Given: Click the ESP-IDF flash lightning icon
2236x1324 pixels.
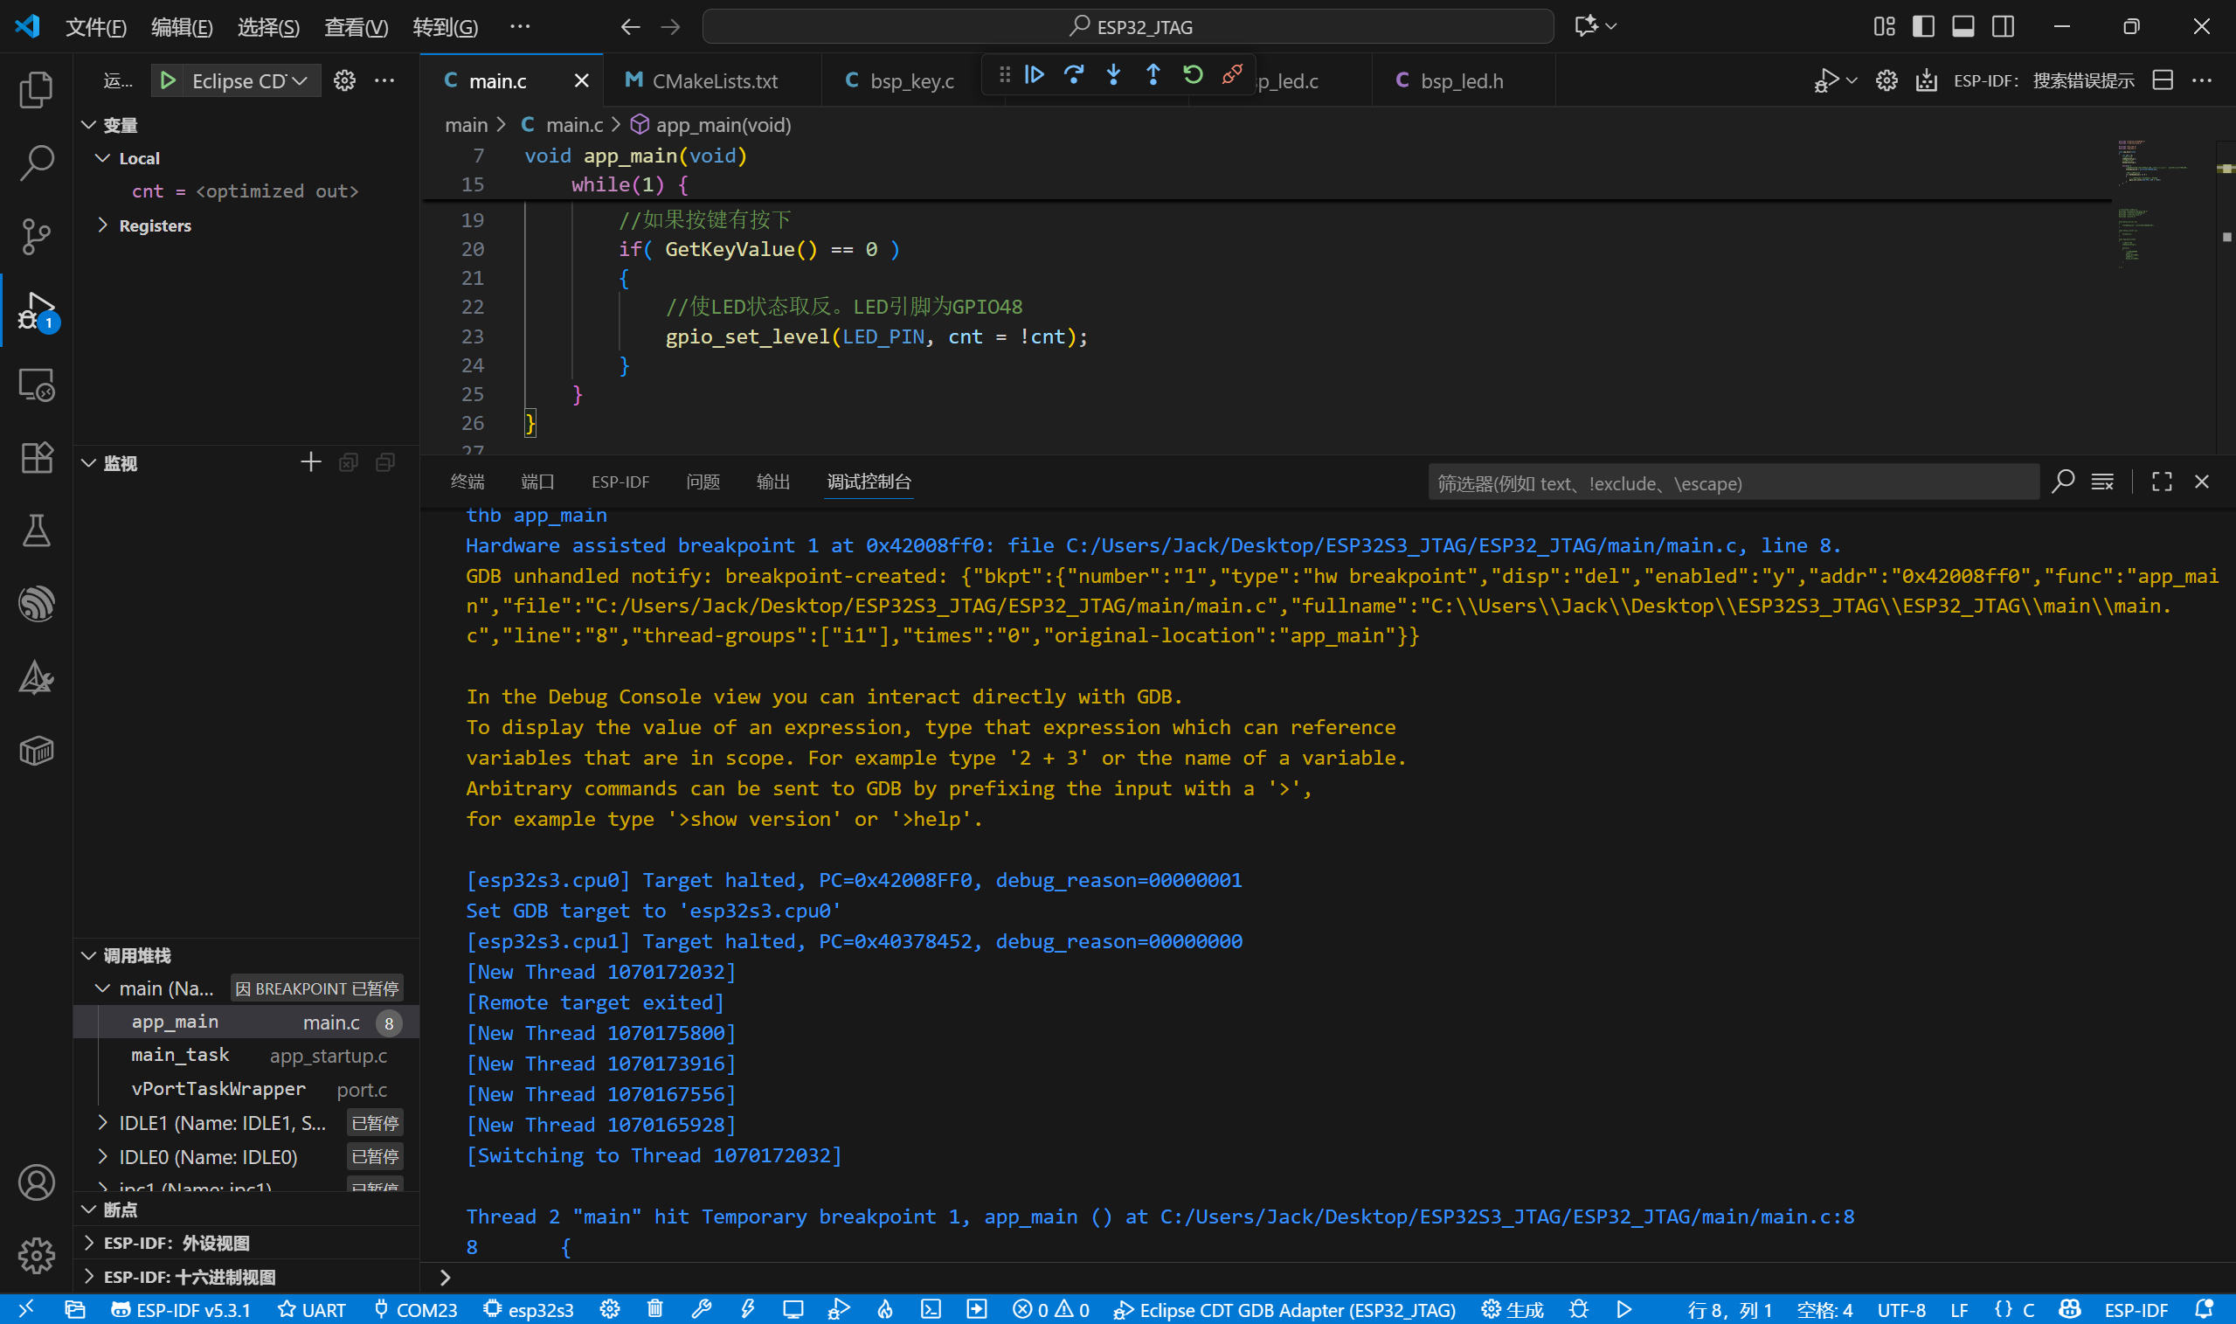Looking at the screenshot, I should 747,1309.
